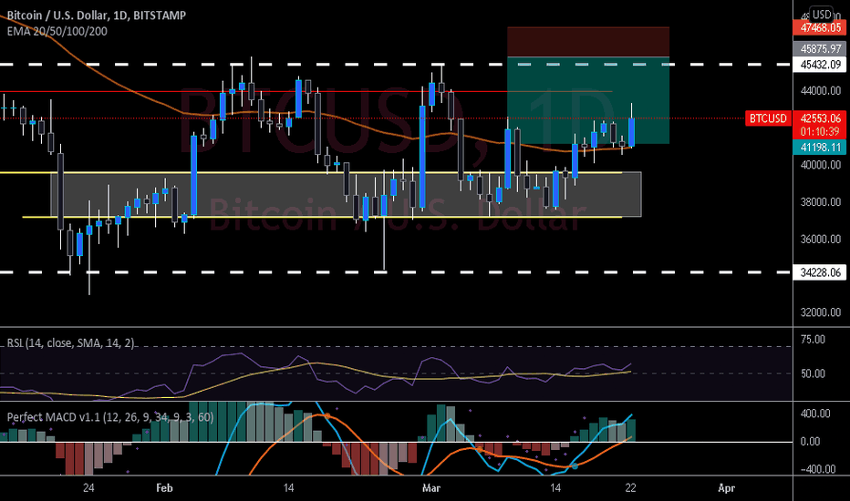The width and height of the screenshot is (850, 501).
Task: Select the teal profit zone of the long position
Action: (588, 101)
